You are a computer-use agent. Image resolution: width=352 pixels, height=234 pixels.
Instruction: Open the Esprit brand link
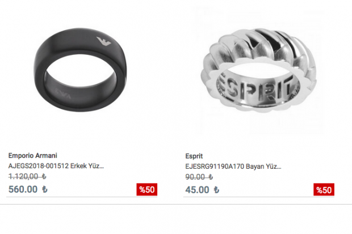[x=194, y=156]
